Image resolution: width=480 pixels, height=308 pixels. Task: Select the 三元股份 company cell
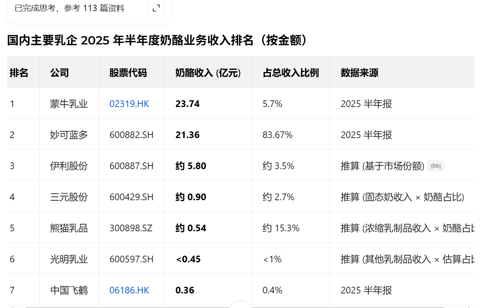(69, 197)
